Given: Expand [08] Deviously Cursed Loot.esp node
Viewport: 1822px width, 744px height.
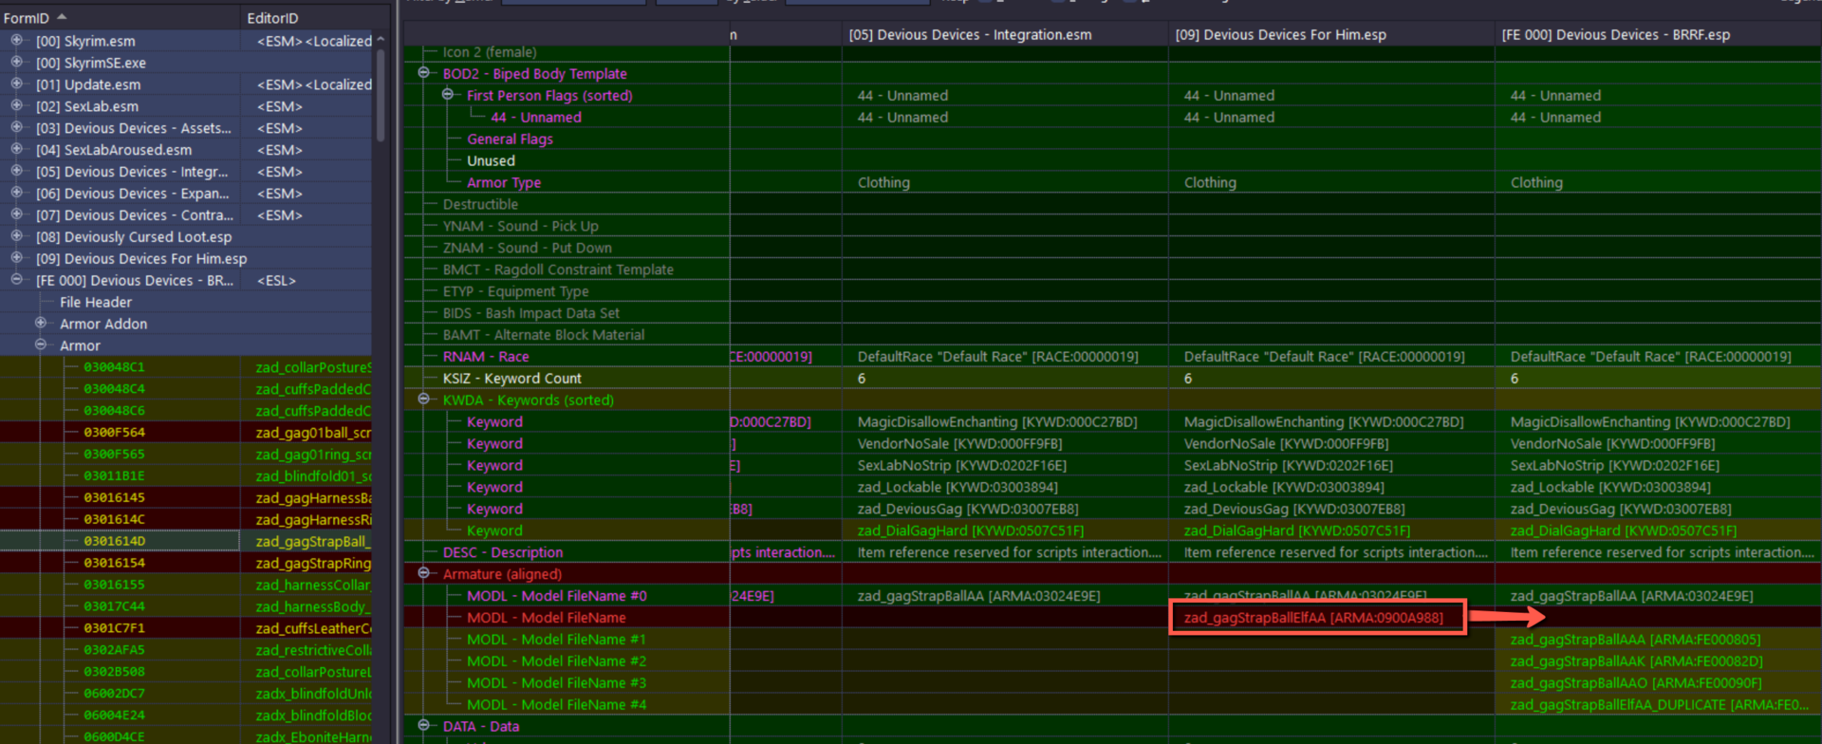Looking at the screenshot, I should tap(16, 236).
